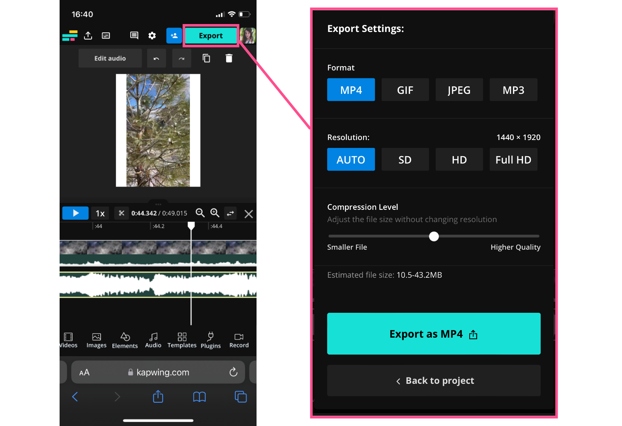Select the video clip track in timeline
The image size is (622, 426).
[x=158, y=253]
